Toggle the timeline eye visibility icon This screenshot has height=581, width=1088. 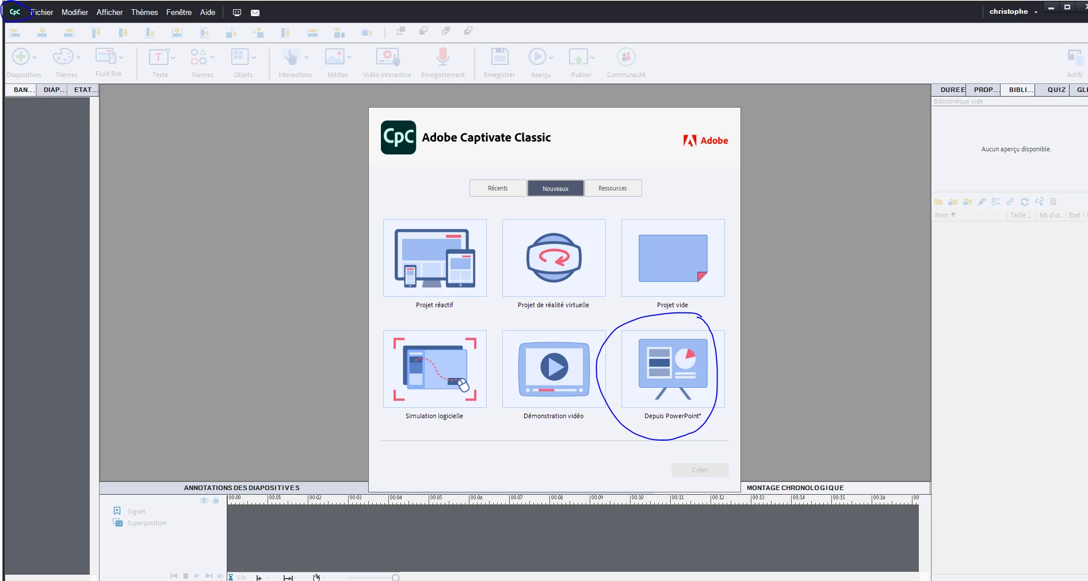click(204, 500)
